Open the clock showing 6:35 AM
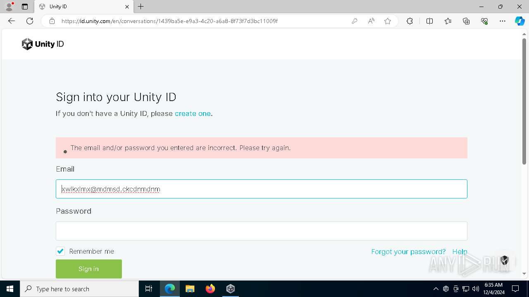This screenshot has width=529, height=297. point(493,289)
